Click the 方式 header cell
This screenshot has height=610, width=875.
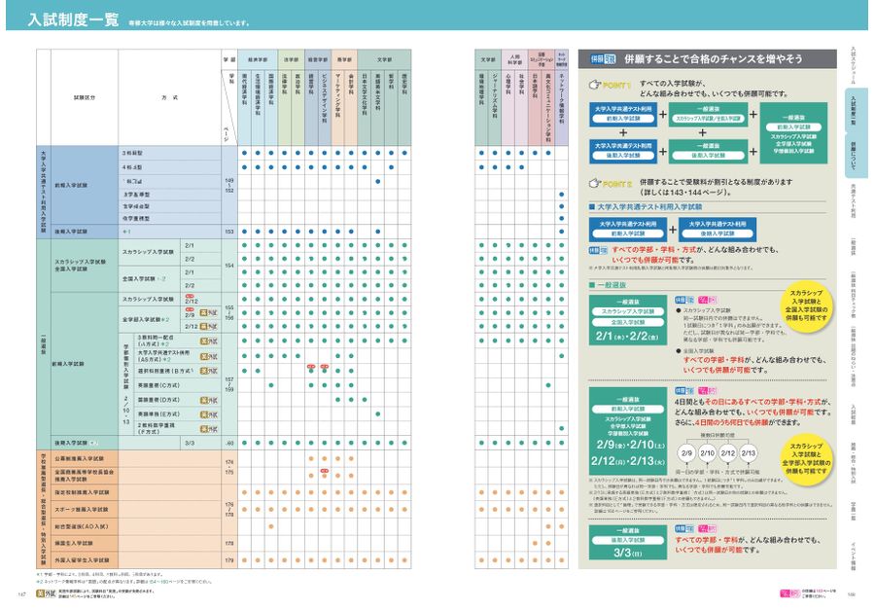pyautogui.click(x=169, y=97)
